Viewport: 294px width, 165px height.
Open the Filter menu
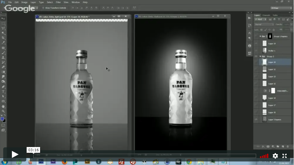click(x=58, y=2)
